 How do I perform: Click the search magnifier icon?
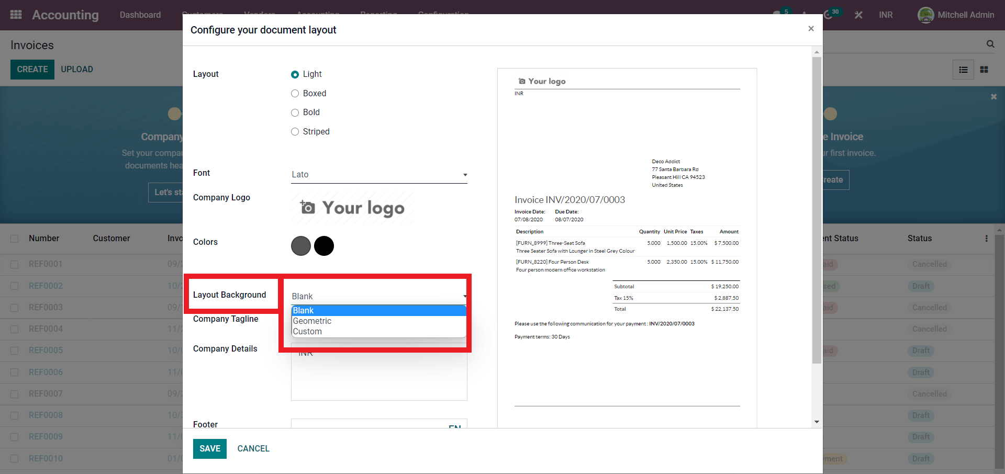990,44
